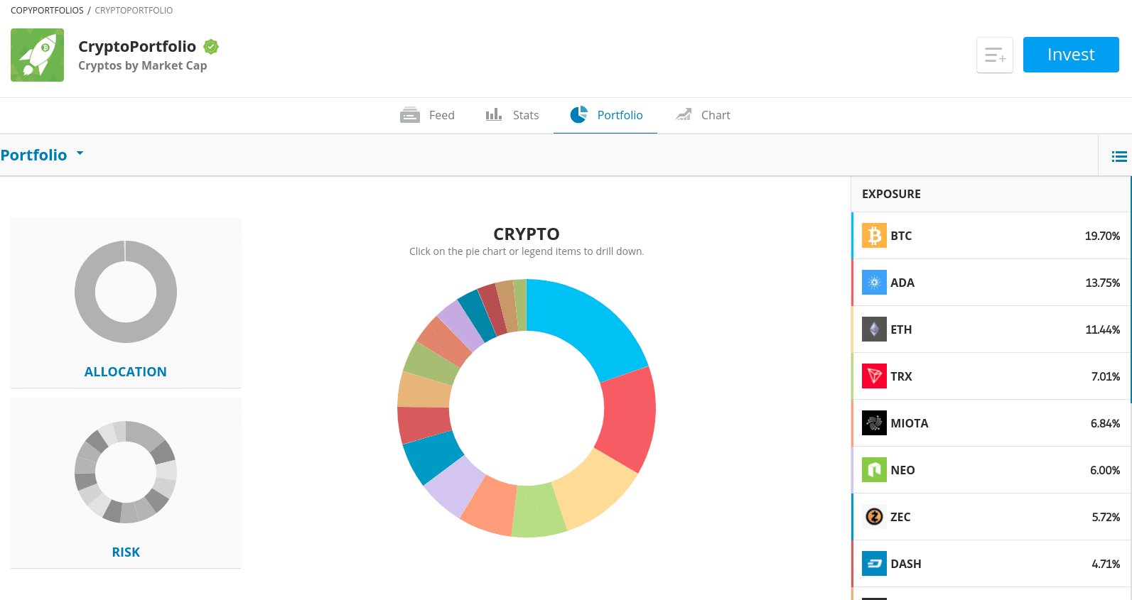Click the Portfolio heading text

click(x=34, y=155)
